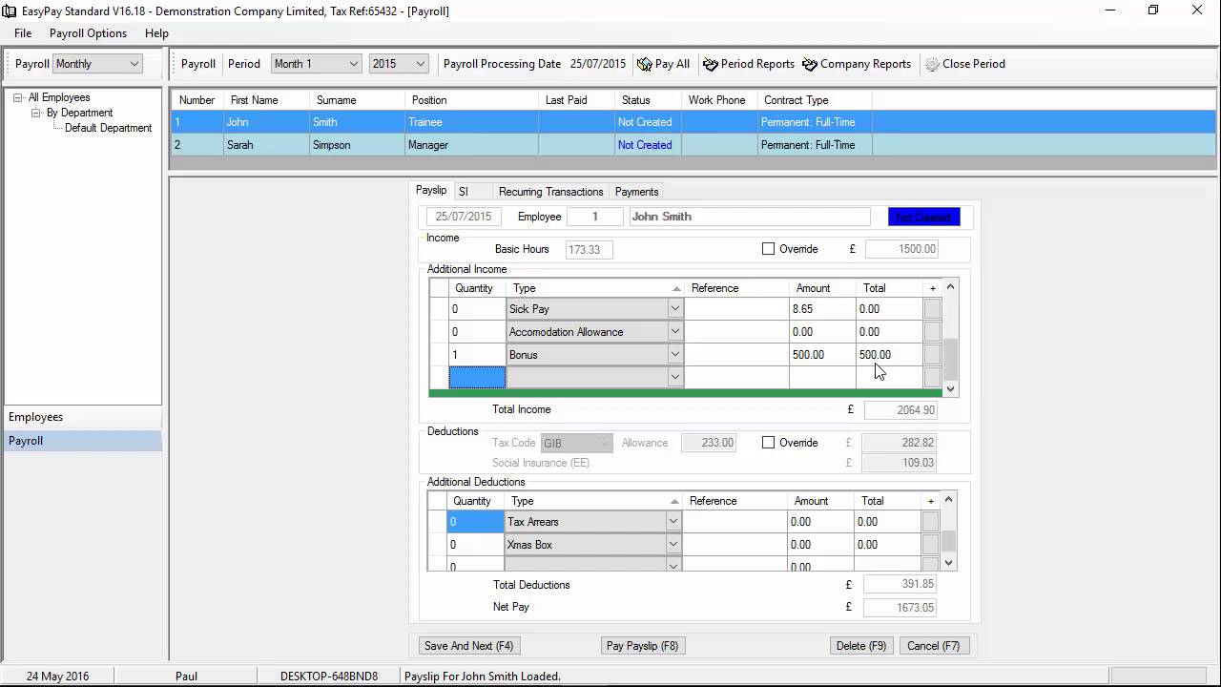
Task: Switch to the Recurring Transactions tab
Action: 550,192
